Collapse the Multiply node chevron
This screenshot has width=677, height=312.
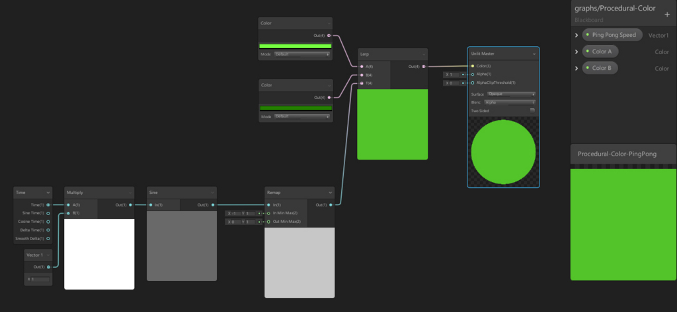tap(130, 193)
